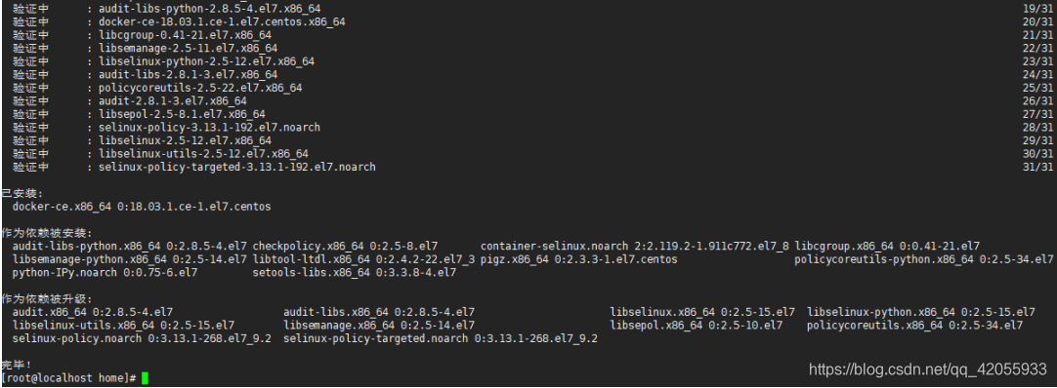The height and width of the screenshot is (388, 1057).
Task: Click the libsepol.x86_64 0:2.5-10.el7 entry
Action: click(x=697, y=326)
